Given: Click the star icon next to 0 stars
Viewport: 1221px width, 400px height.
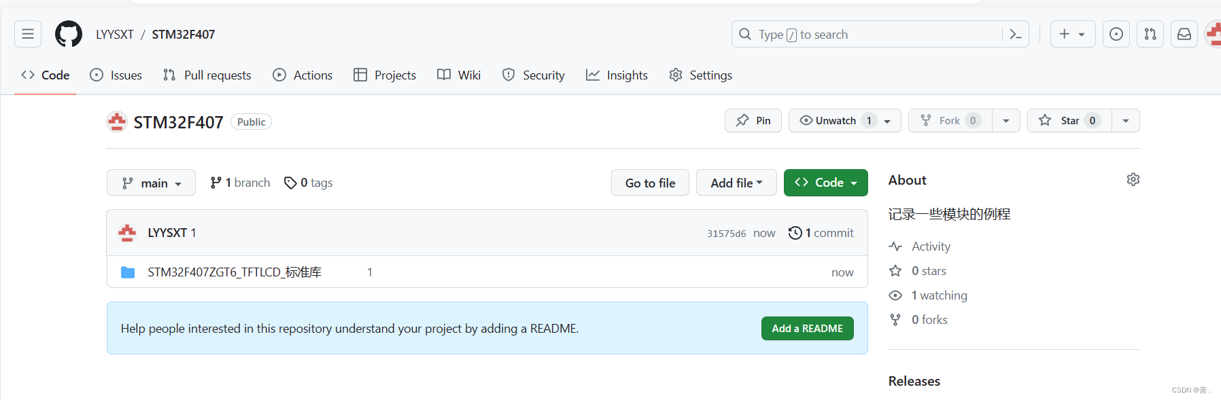Looking at the screenshot, I should pos(895,271).
